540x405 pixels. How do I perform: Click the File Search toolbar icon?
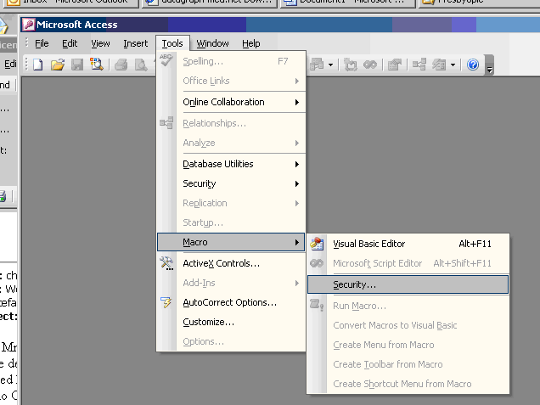[97, 65]
